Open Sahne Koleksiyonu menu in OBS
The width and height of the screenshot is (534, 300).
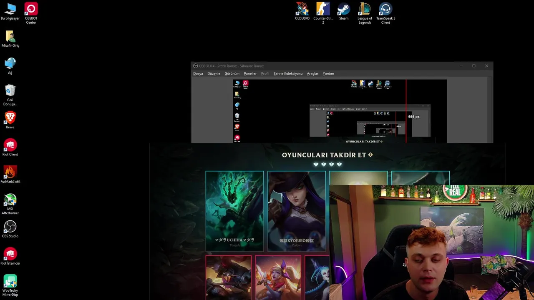coord(288,74)
